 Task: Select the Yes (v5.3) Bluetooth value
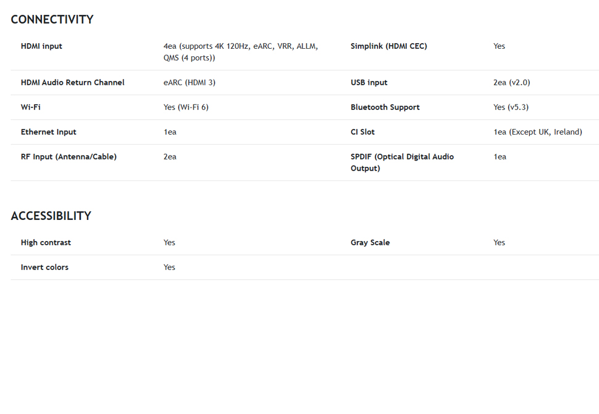click(511, 108)
